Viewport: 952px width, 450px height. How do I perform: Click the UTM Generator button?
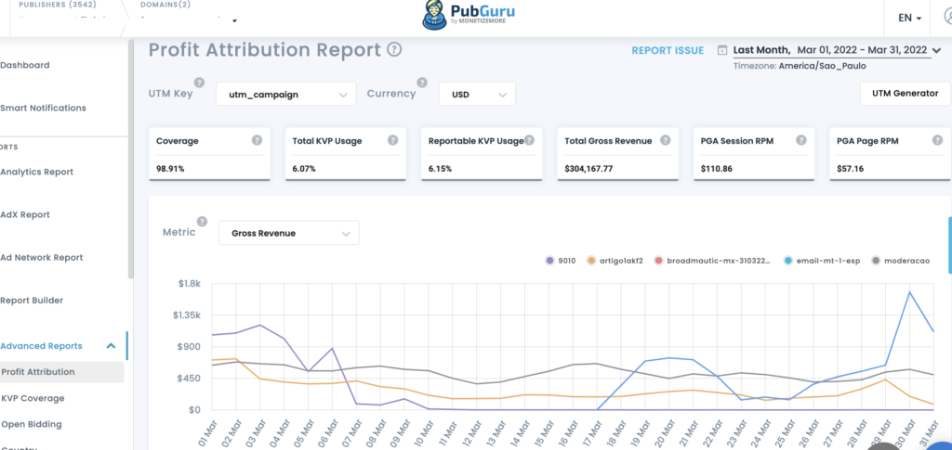coord(905,94)
